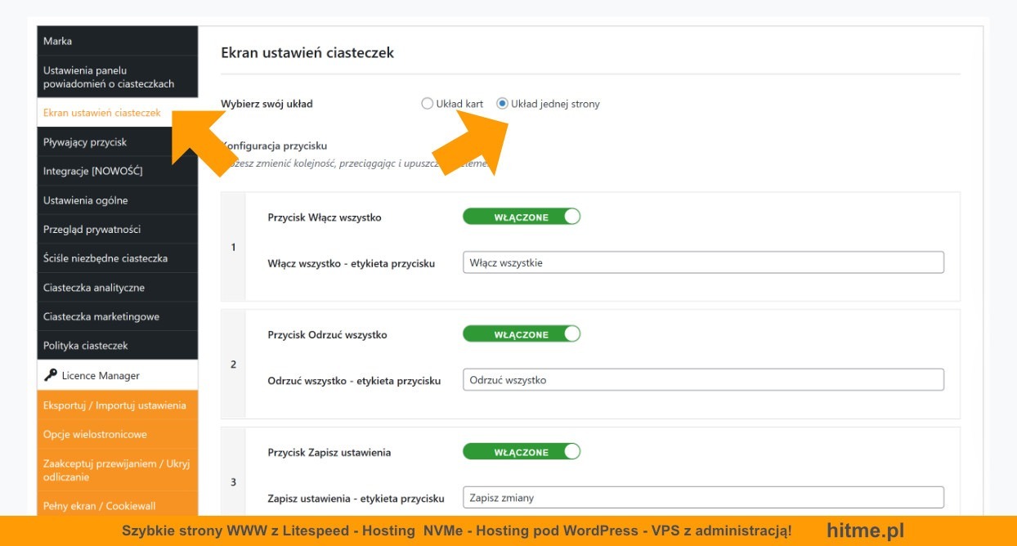Click the Włącz wszystko label input field

click(x=703, y=262)
